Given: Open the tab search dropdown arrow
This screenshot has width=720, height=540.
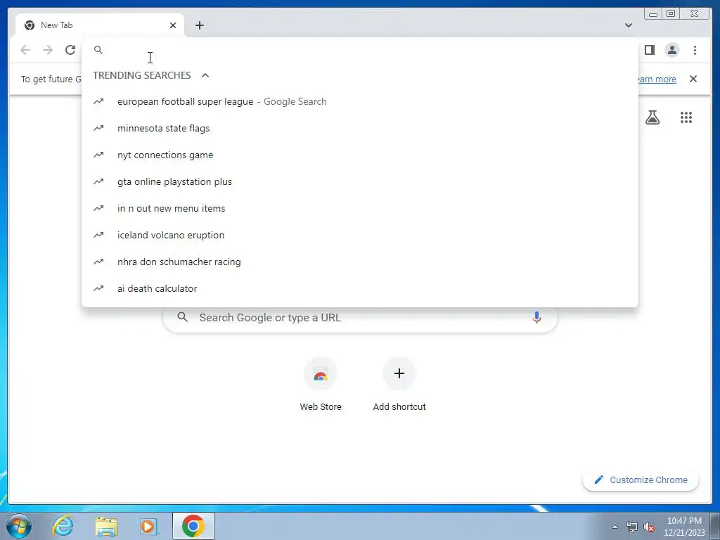Looking at the screenshot, I should pos(628,25).
